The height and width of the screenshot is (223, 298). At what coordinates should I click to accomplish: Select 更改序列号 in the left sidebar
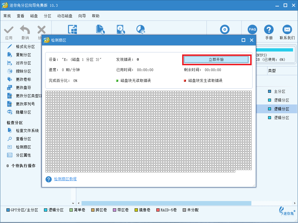tap(21, 104)
